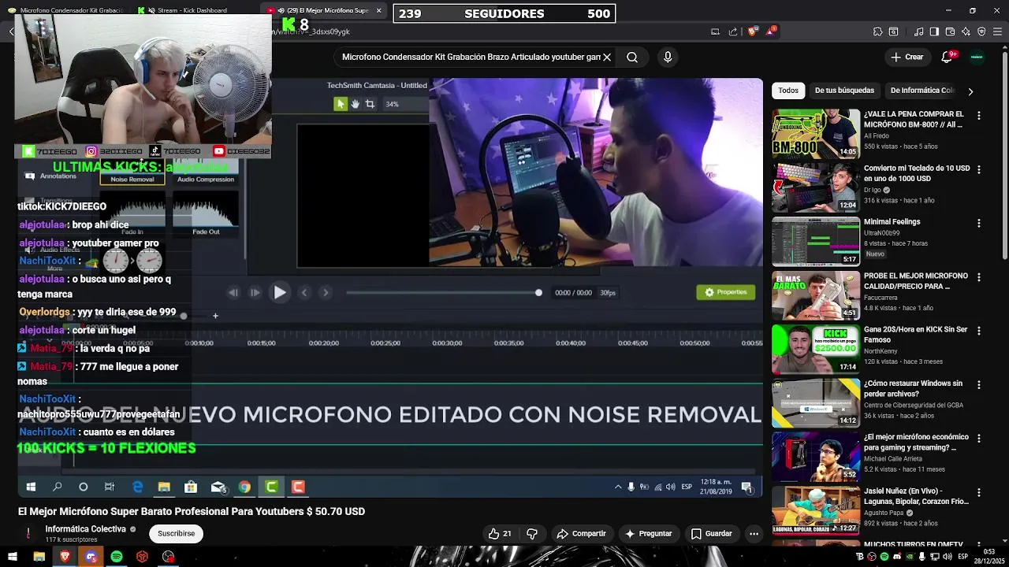
Task: Open options for ¿El mejor micrófono económico video
Action: [979, 438]
